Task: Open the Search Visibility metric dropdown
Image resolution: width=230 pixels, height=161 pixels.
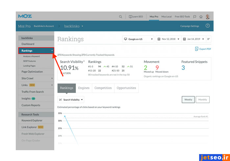Action: pyautogui.click(x=71, y=100)
